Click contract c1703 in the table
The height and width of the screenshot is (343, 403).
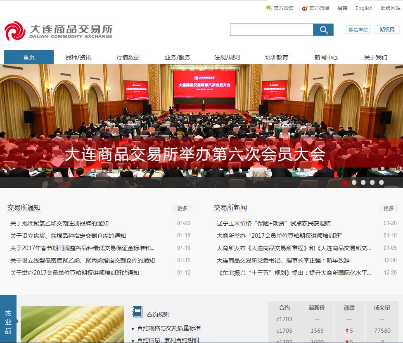[x=284, y=319]
